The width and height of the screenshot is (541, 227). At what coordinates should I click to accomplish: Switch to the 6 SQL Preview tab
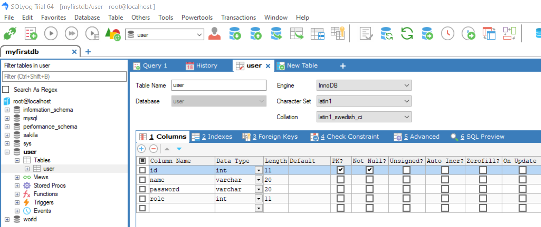pyautogui.click(x=478, y=137)
